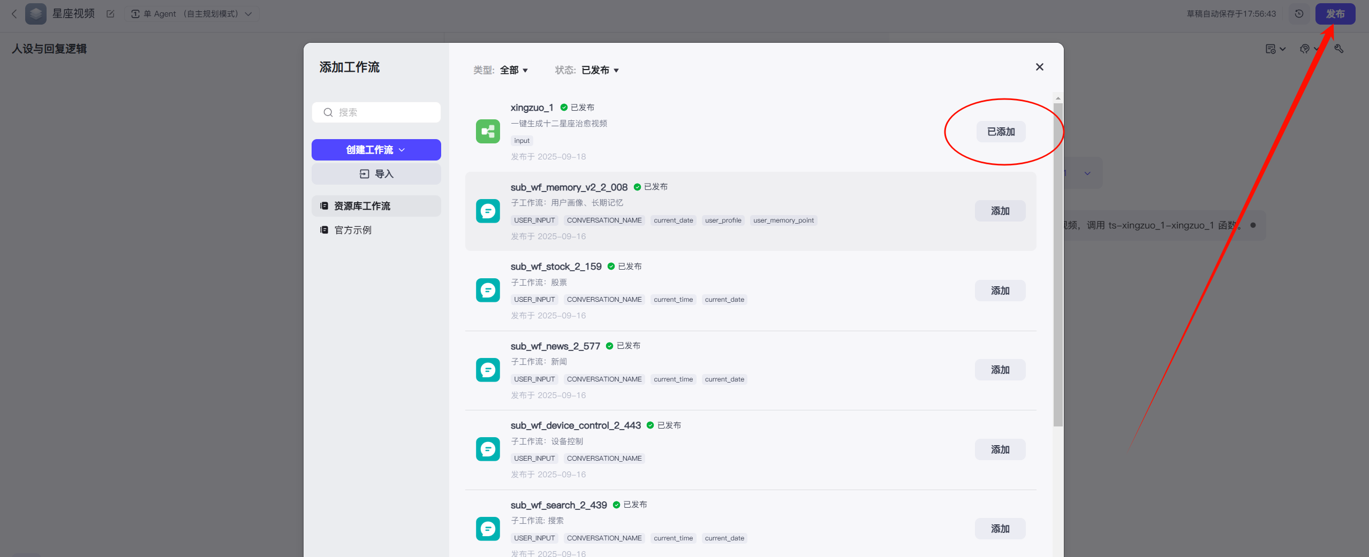Click 已添加 button for xingzuo_1
The height and width of the screenshot is (557, 1369).
1001,132
